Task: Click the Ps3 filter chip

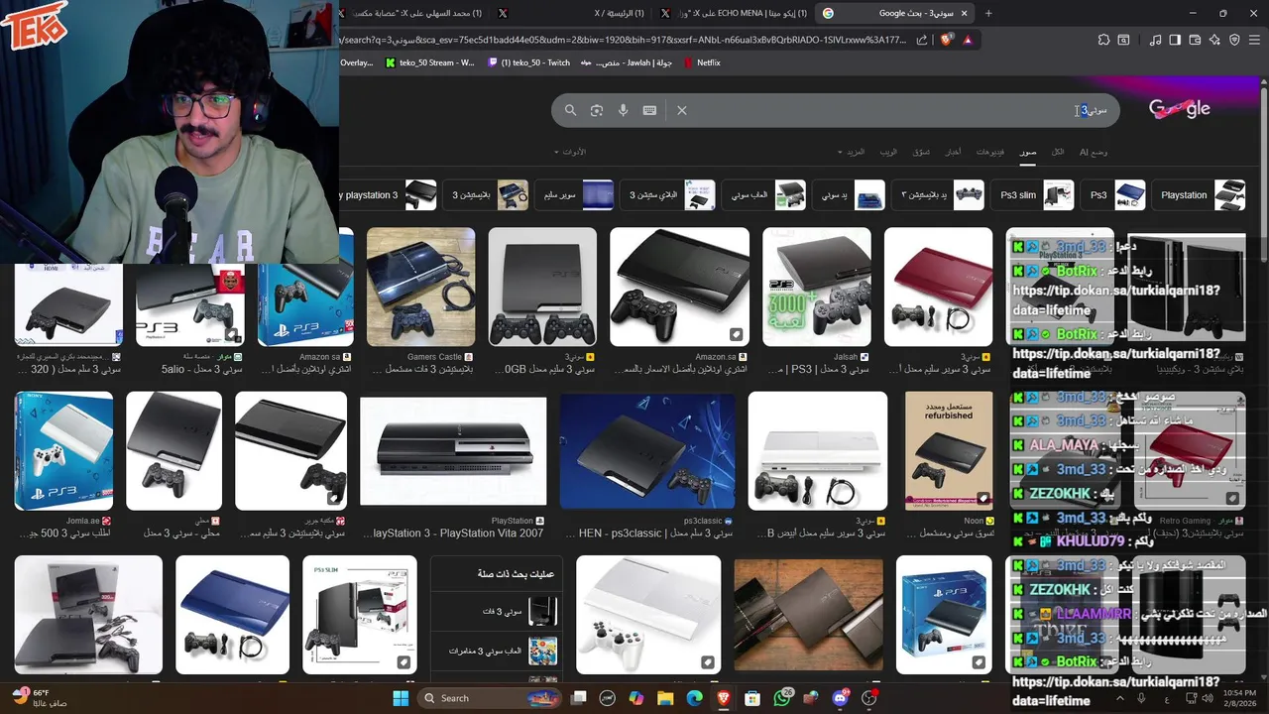Action: coord(1115,195)
